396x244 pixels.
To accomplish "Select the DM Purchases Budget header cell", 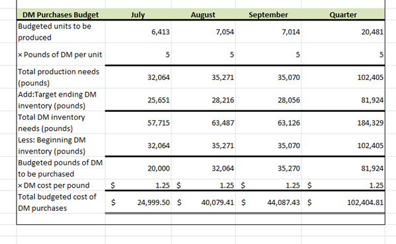I will (61, 15).
